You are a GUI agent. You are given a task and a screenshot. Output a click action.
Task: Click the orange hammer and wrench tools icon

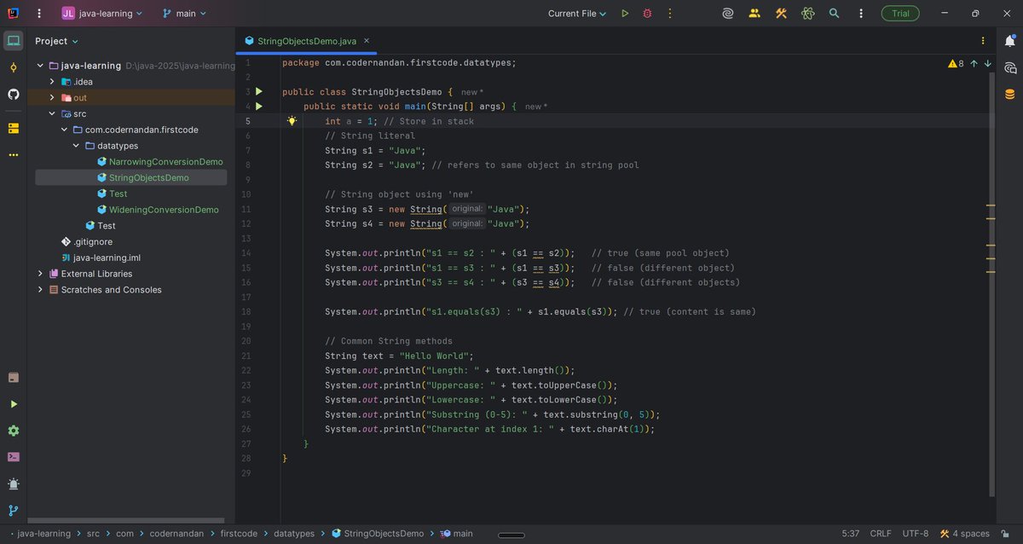pos(781,14)
